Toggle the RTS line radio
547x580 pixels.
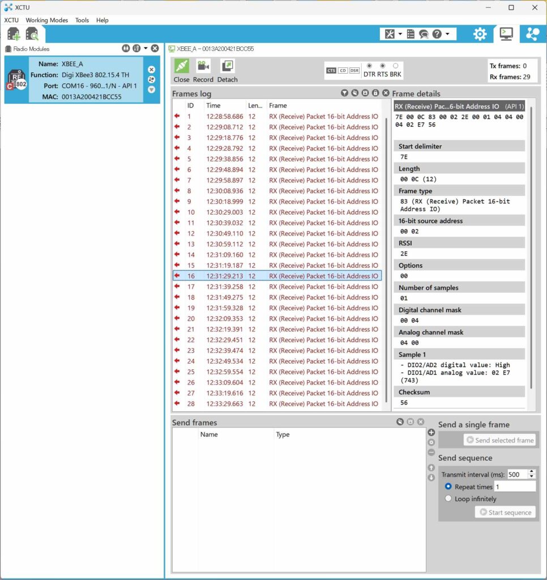point(382,66)
